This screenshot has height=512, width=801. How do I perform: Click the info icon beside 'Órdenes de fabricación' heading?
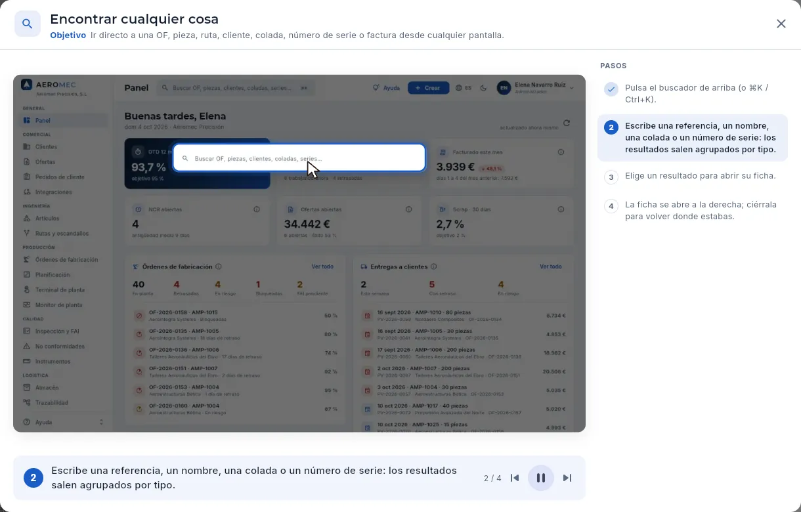pos(219,267)
